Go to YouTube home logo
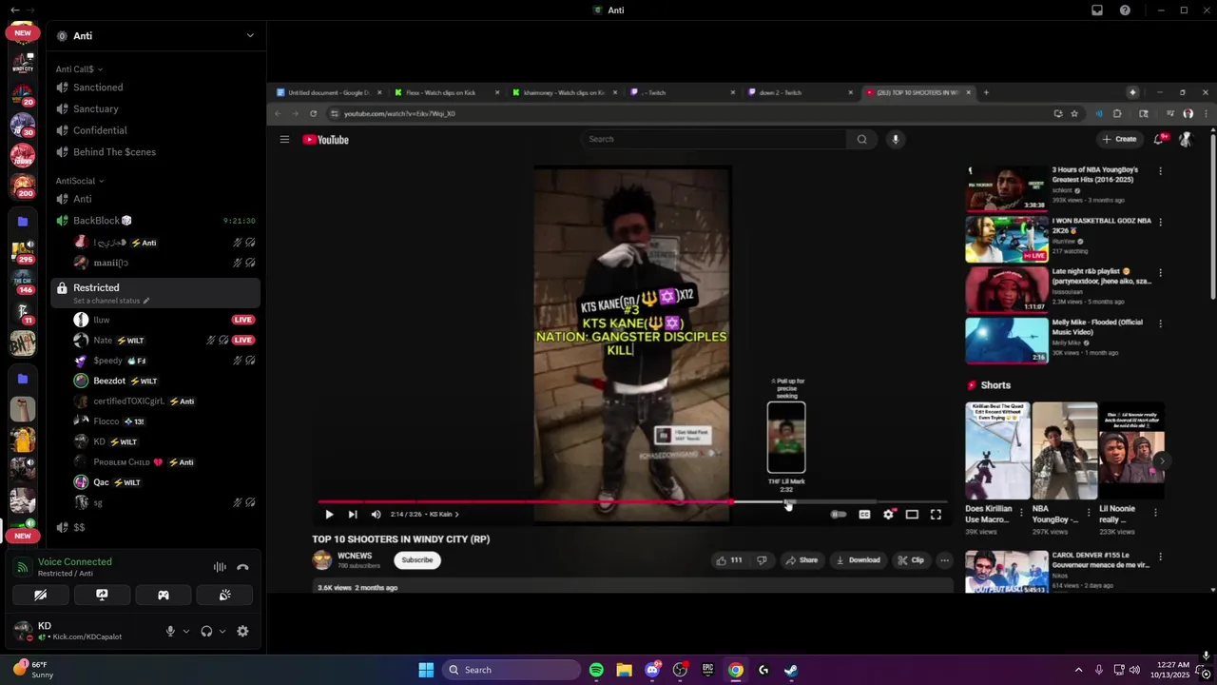Screen dimensions: 1217x685 pyautogui.click(x=326, y=140)
